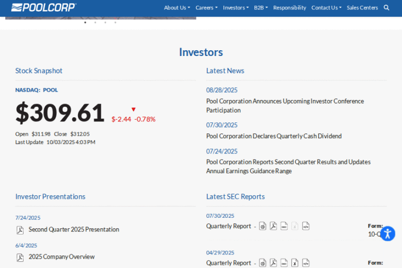
Task: Select the second carousel slide dot
Action: click(x=95, y=23)
